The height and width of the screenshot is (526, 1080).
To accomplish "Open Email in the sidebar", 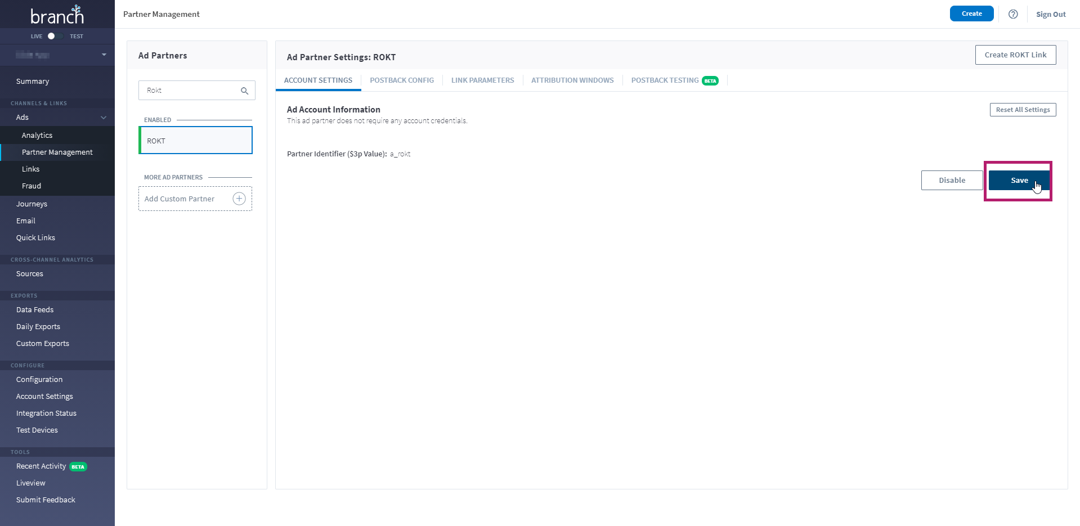I will click(26, 221).
